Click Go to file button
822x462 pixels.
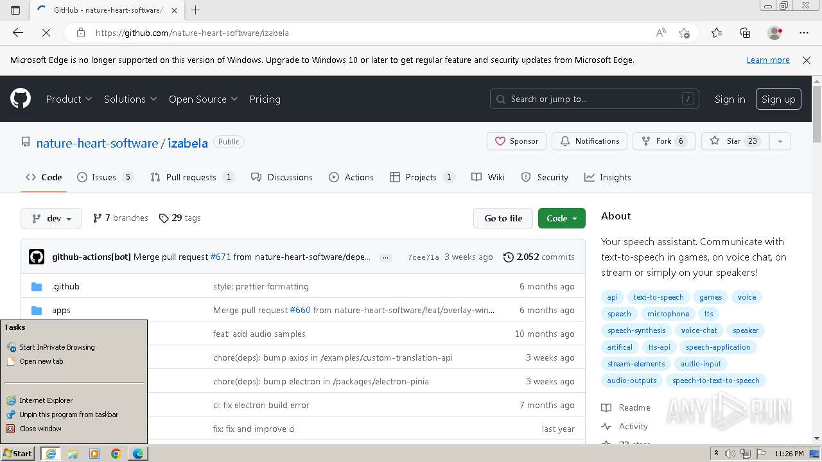pos(503,218)
